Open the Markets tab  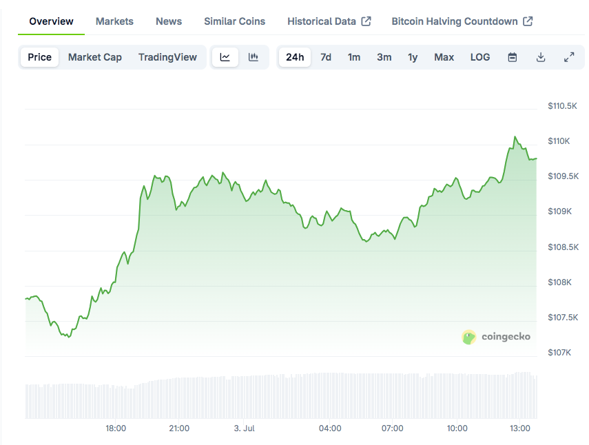114,21
